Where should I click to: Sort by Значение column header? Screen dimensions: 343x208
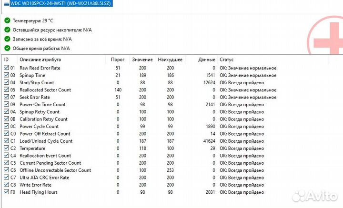coord(141,59)
